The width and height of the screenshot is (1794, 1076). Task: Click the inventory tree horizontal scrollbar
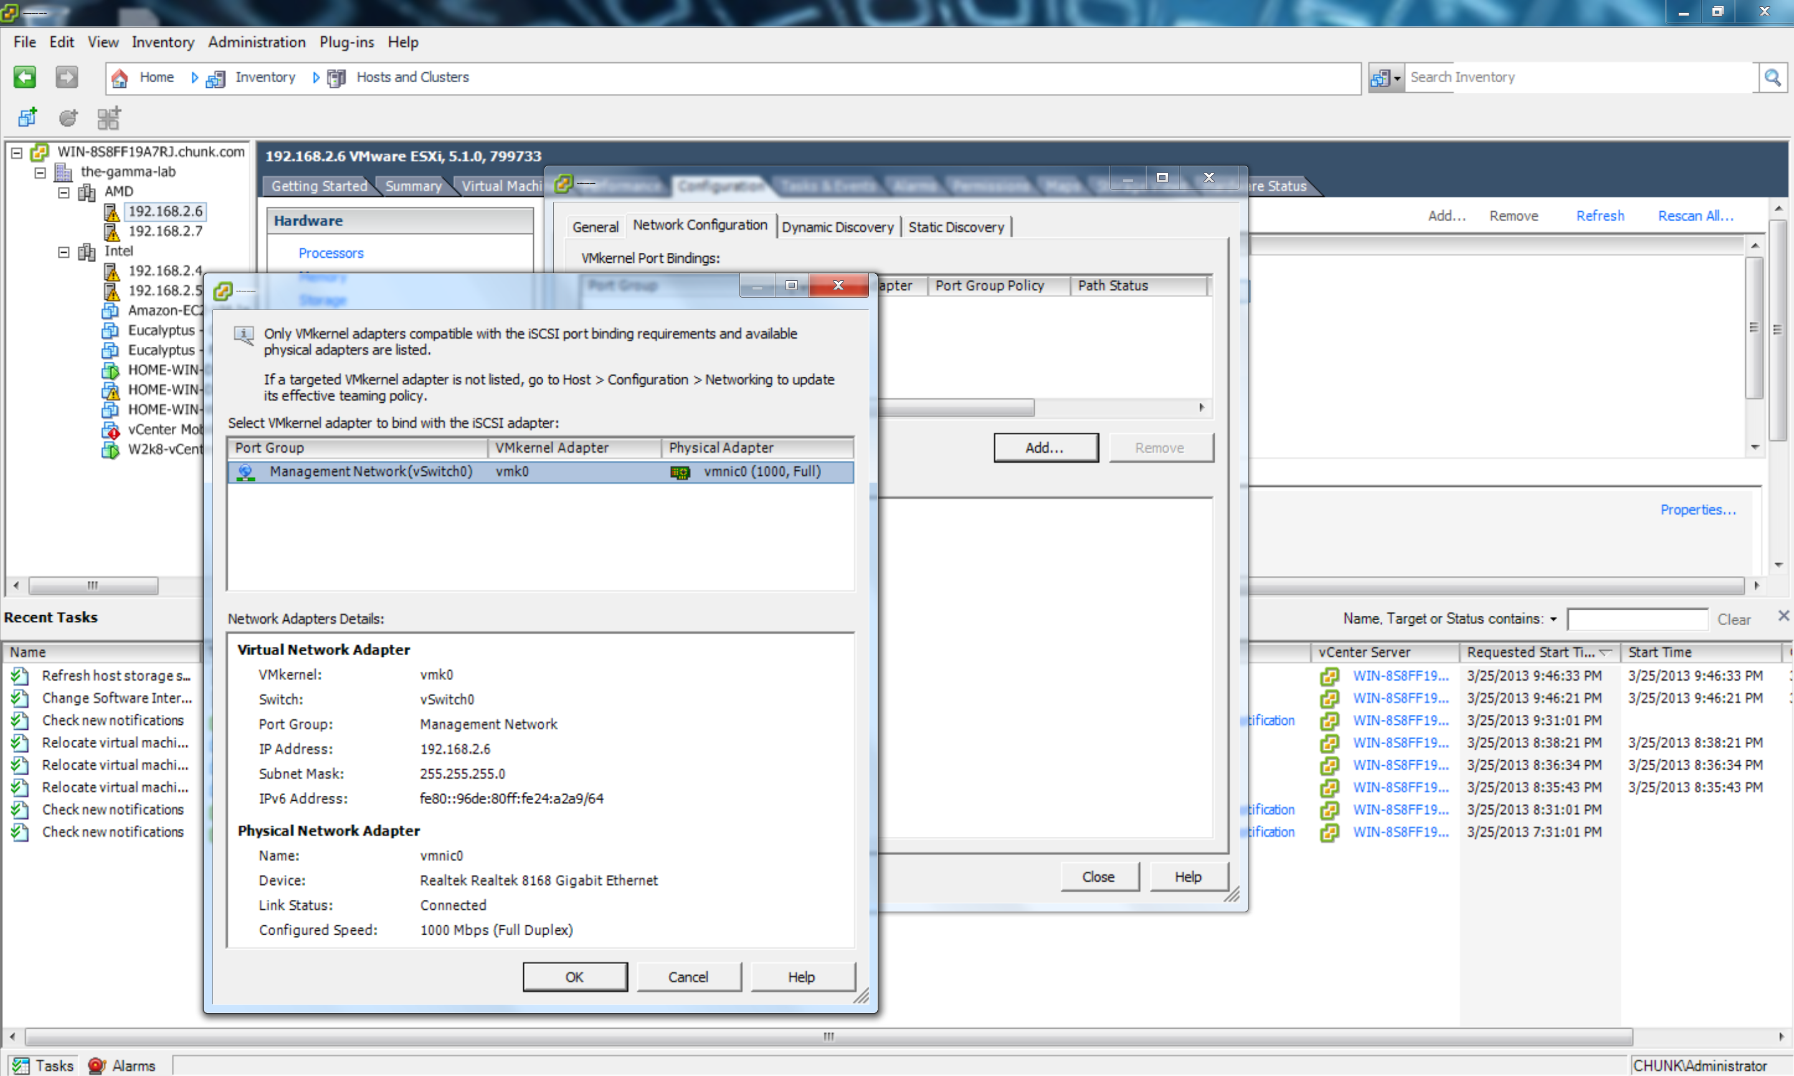[93, 585]
